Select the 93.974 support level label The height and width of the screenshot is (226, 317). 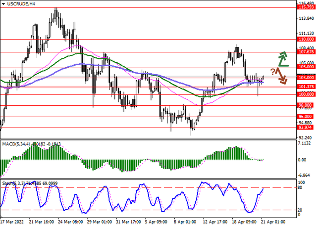tap(307, 128)
